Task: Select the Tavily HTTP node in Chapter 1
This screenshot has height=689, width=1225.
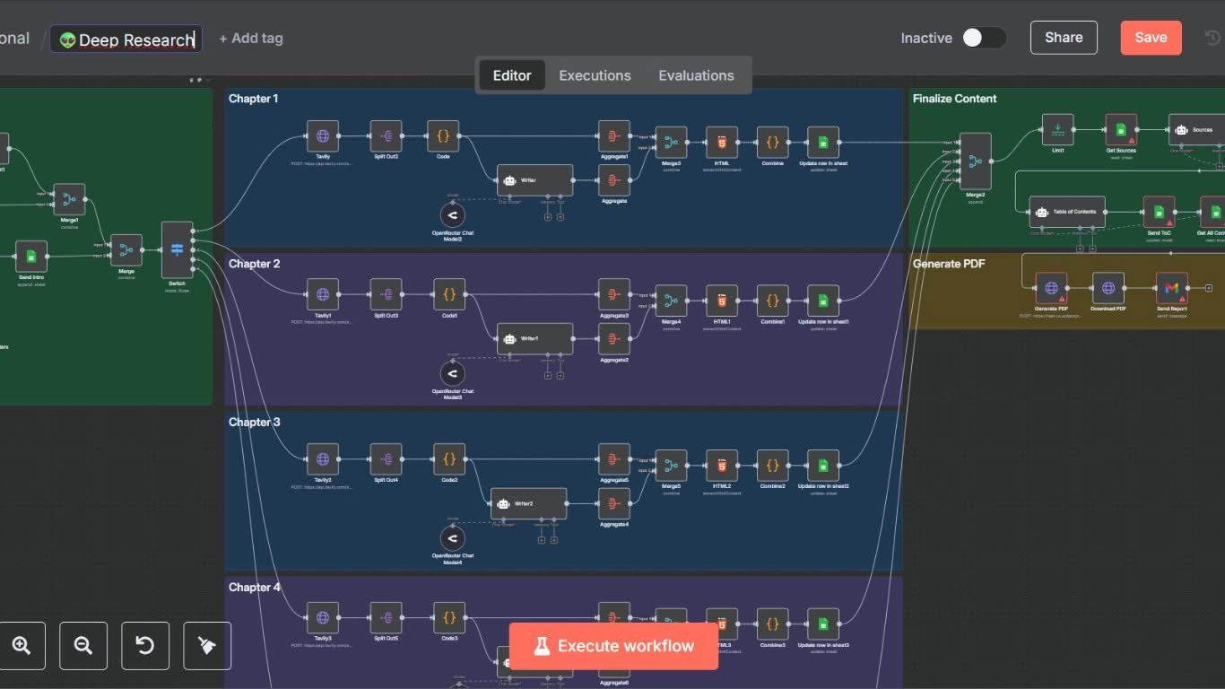Action: pos(323,136)
